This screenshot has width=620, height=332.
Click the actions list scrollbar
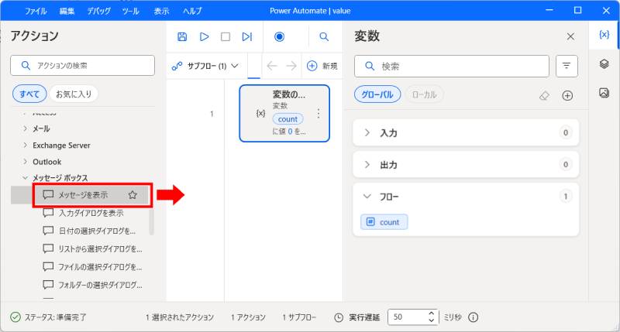point(151,222)
